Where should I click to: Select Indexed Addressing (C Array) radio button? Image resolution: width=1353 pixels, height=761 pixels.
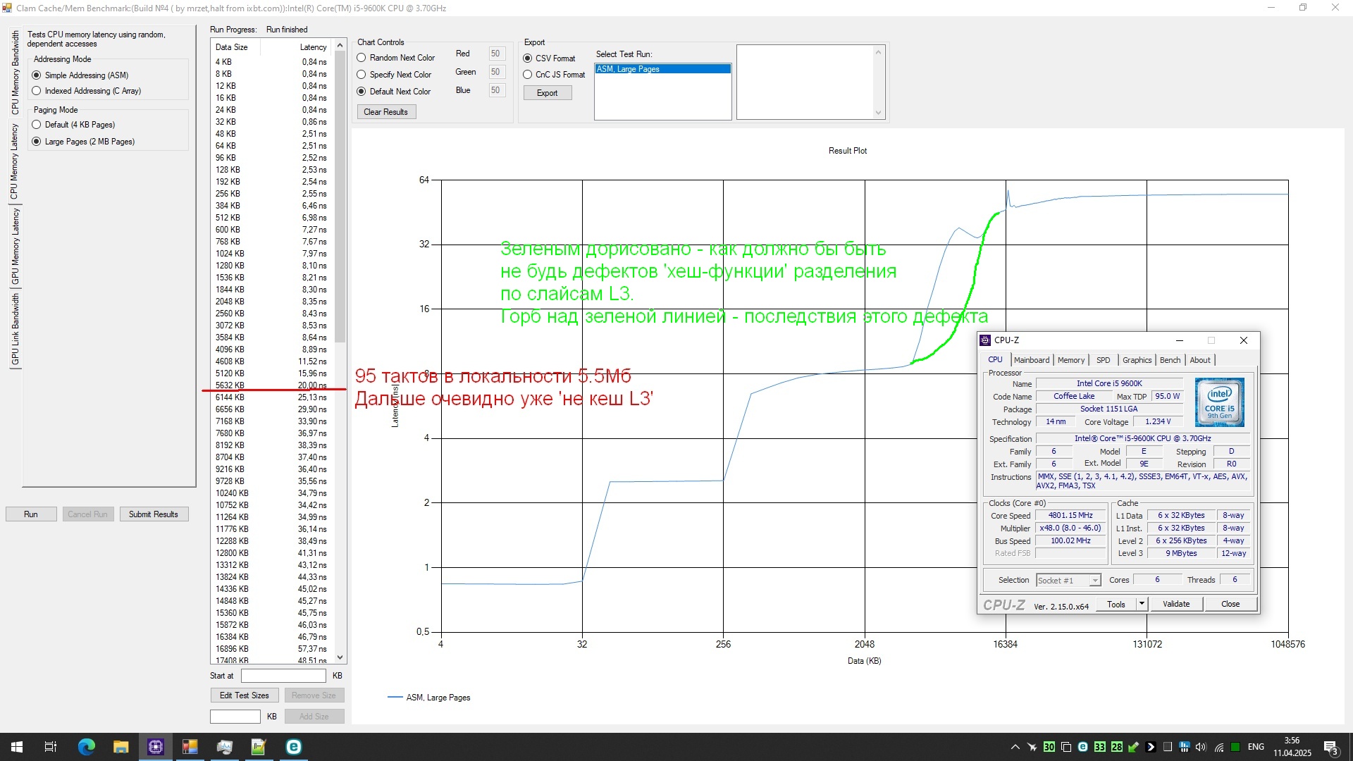pyautogui.click(x=37, y=91)
